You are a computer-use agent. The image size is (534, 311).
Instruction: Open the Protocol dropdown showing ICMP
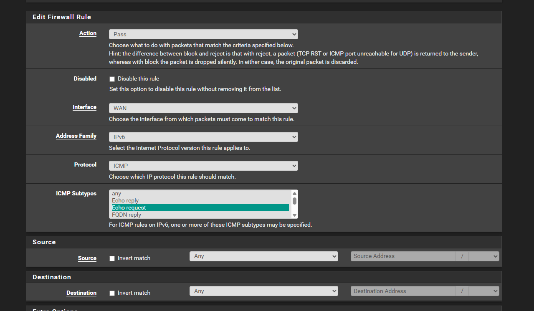tap(203, 166)
